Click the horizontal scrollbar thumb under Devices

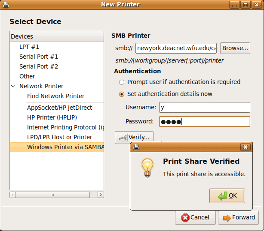pyautogui.click(x=53, y=195)
